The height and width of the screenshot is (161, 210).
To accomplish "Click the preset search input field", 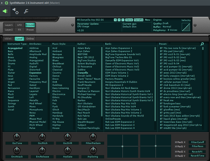I will 184,44.
